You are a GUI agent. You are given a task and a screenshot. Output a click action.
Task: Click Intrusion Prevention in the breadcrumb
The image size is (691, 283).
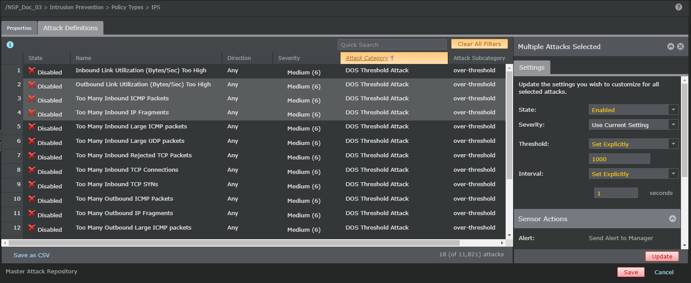tap(77, 7)
